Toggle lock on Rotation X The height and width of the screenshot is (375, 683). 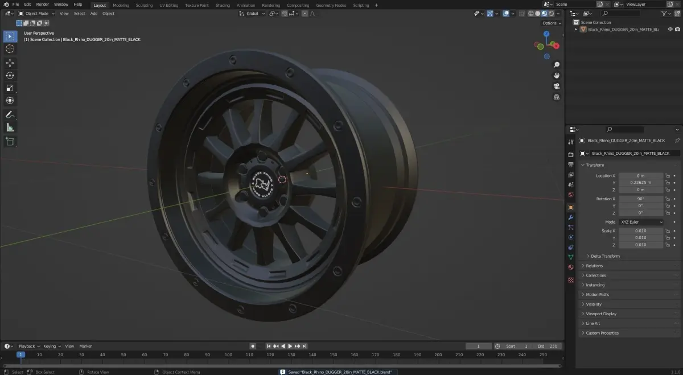pos(668,199)
